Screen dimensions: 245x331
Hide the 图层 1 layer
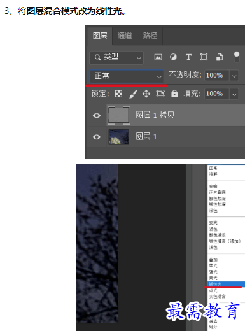(x=97, y=137)
